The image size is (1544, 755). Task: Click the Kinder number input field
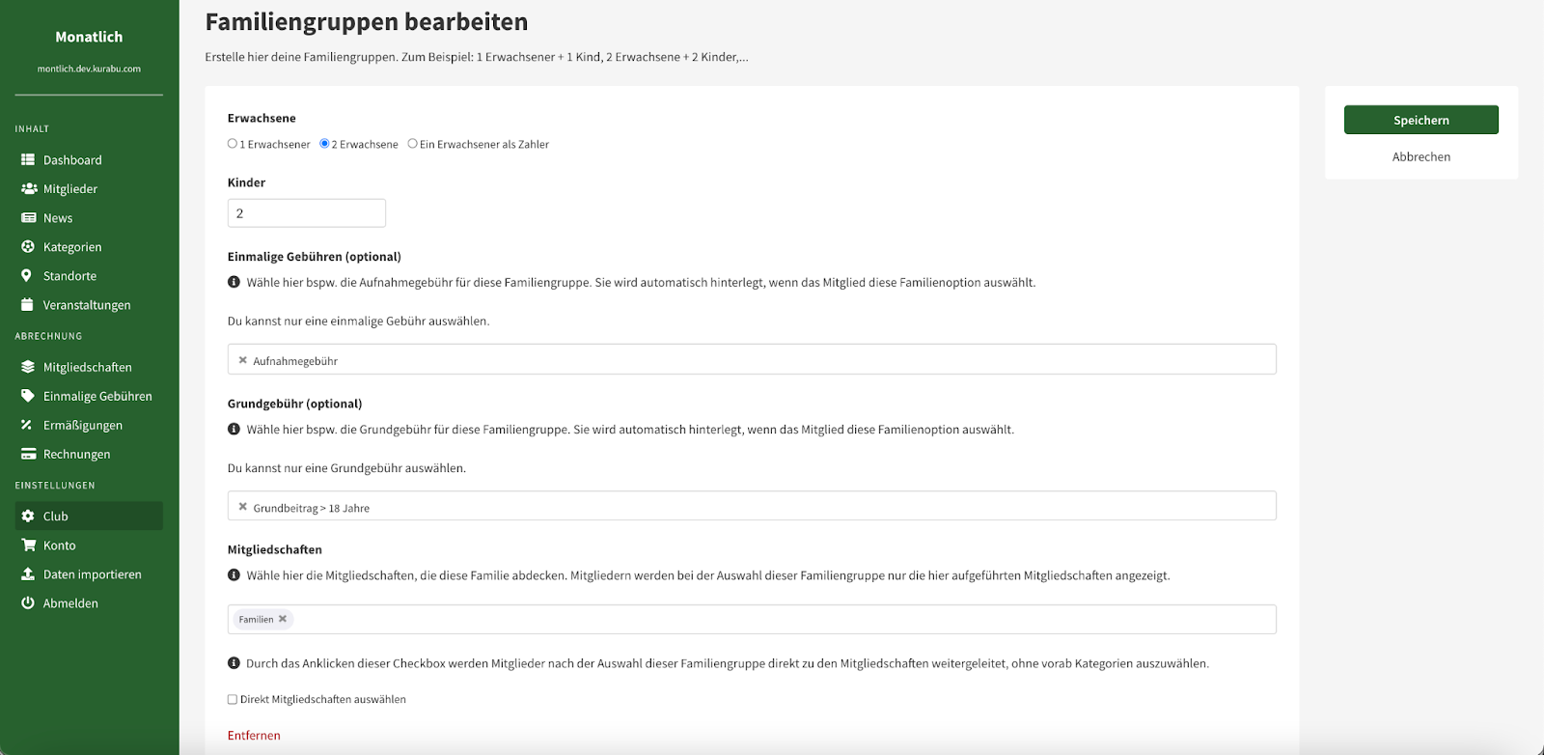point(307,213)
